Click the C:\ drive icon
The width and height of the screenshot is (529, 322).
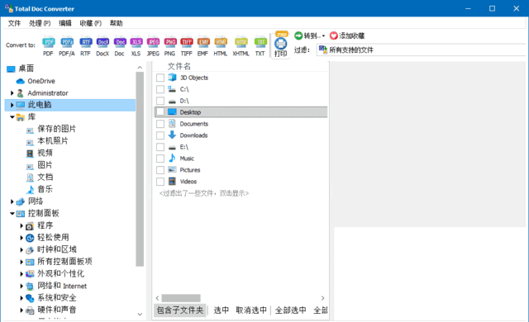172,89
